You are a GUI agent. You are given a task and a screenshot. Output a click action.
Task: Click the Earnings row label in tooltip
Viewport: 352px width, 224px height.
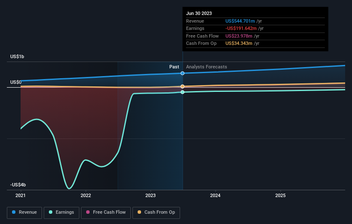coord(196,28)
